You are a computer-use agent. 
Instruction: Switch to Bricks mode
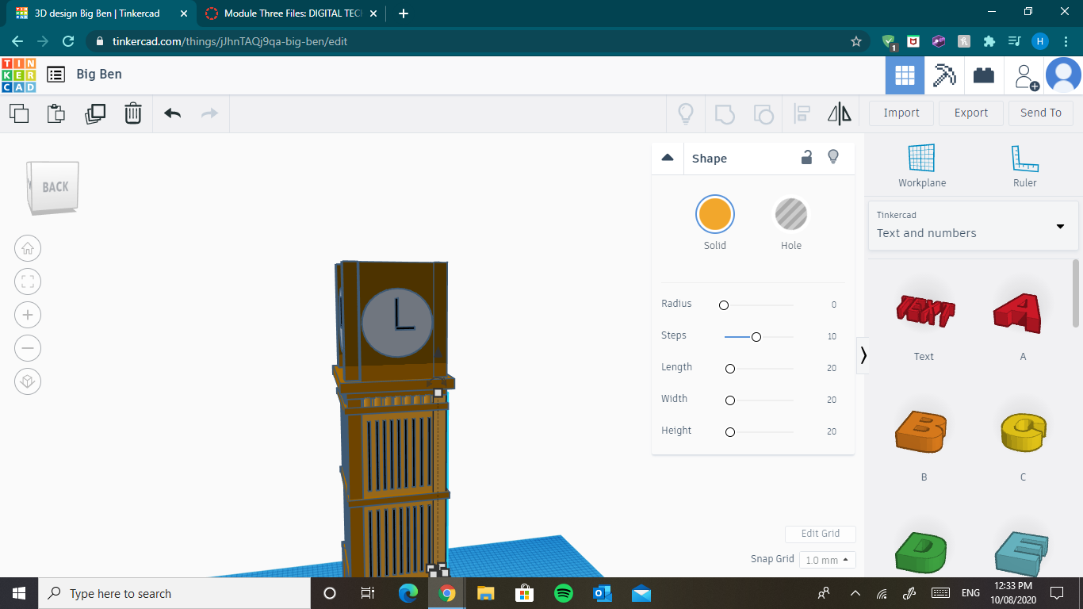[x=984, y=75]
